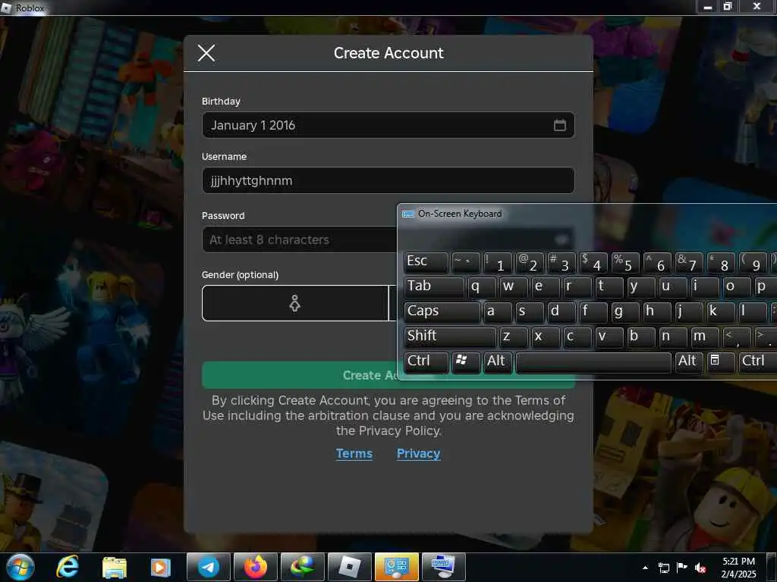
Task: Toggle Caps key on On-Screen Keyboard
Action: [442, 312]
